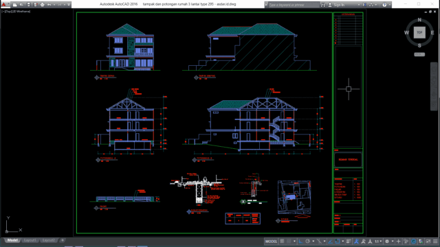440x247 pixels.
Task: Open the snap mode settings dropdown arrow
Action: [x=294, y=242]
